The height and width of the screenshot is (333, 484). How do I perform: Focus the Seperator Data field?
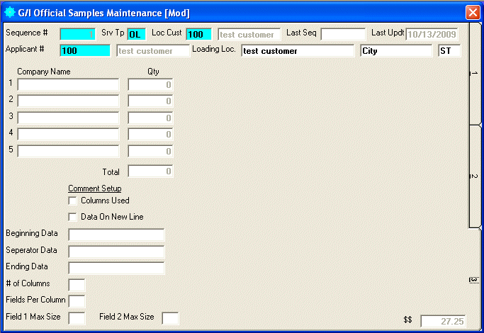116,251
